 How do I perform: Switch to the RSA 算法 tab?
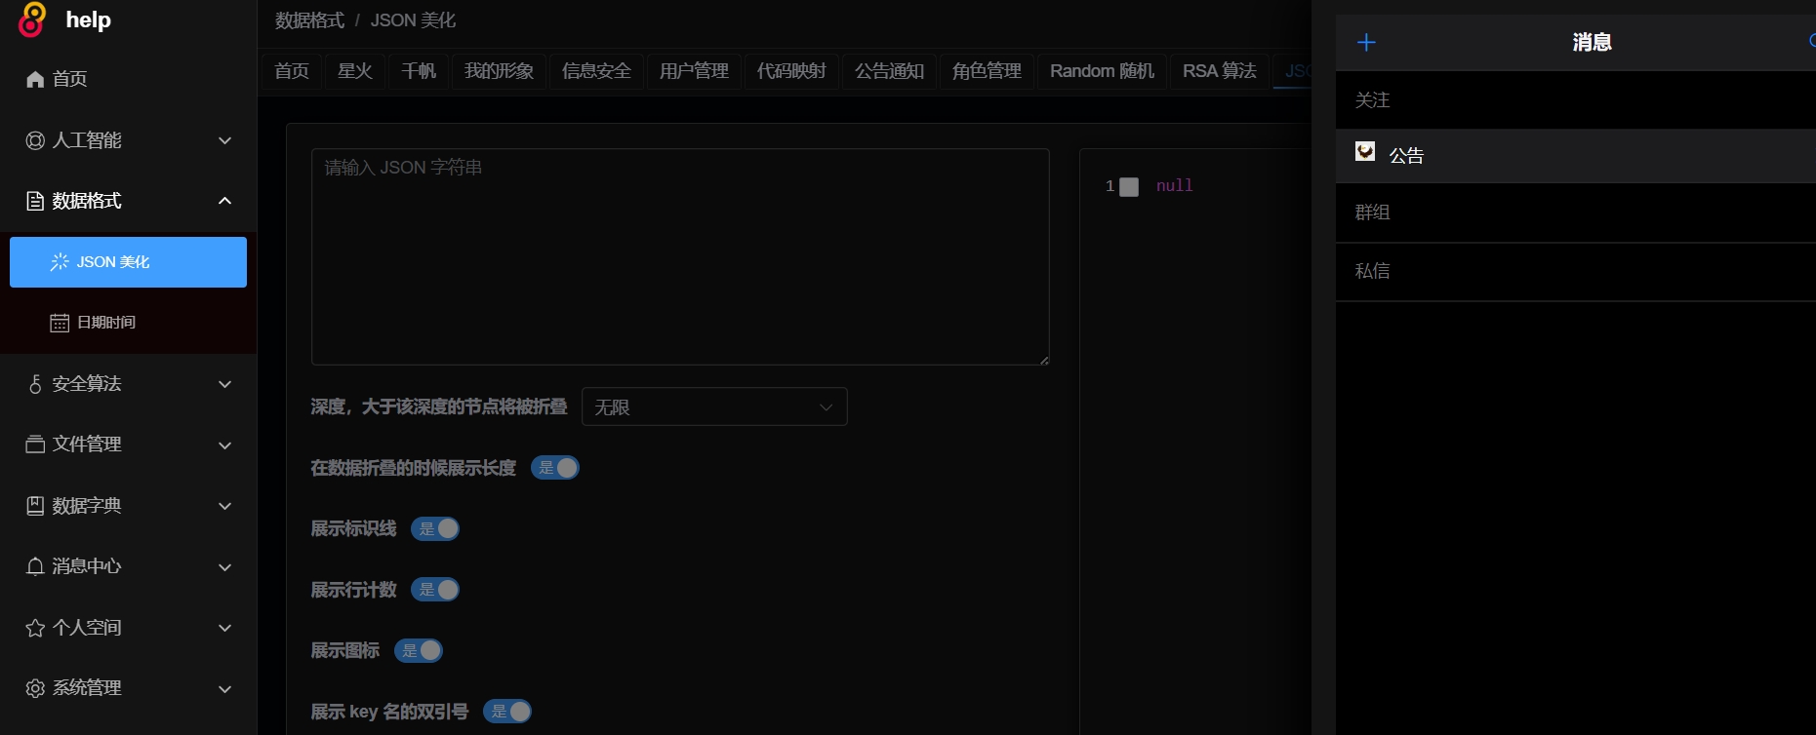point(1220,71)
